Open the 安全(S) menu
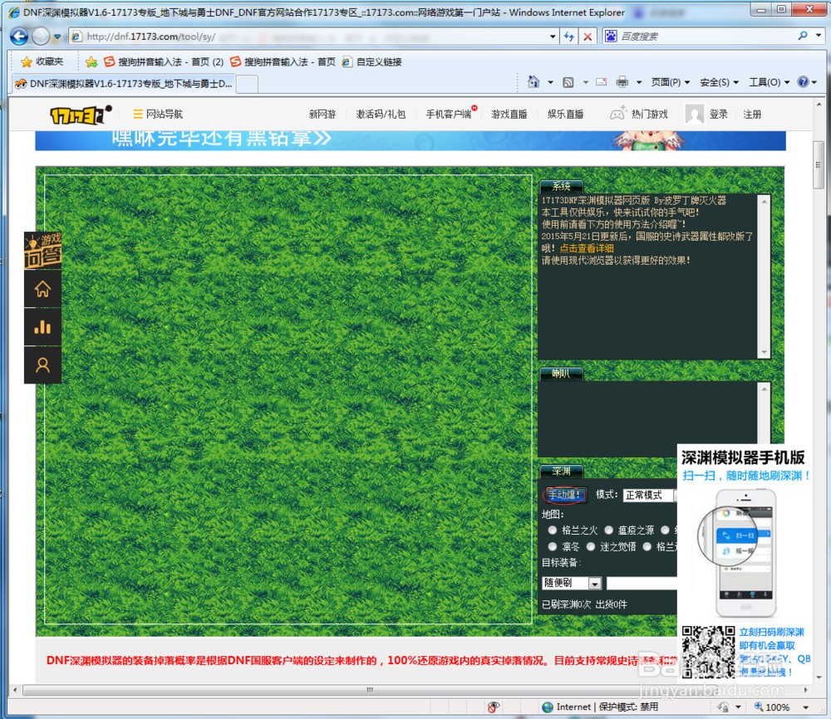 point(719,82)
